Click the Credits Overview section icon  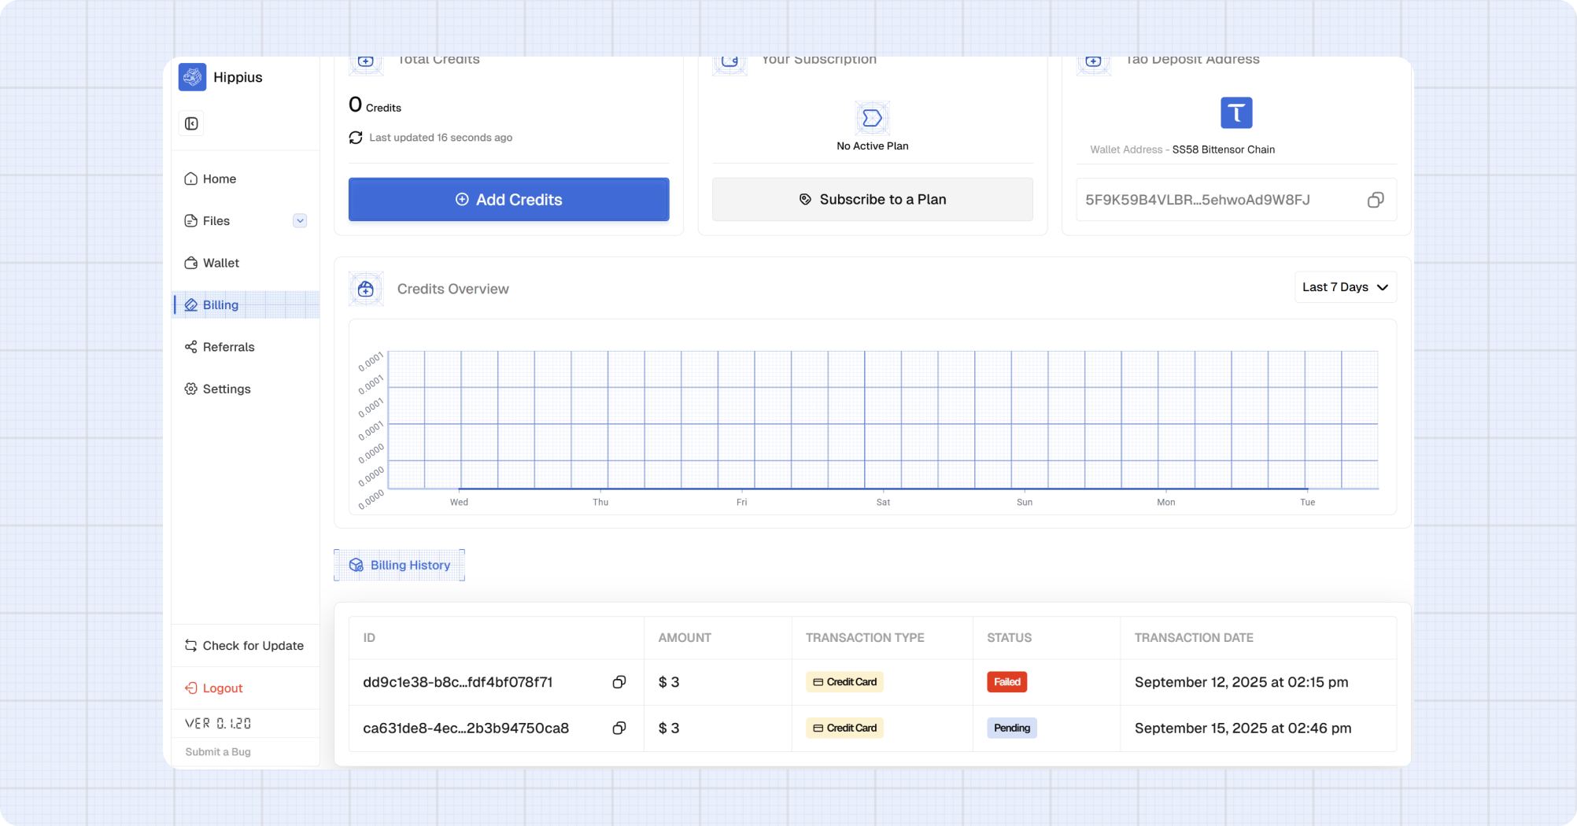pyautogui.click(x=366, y=289)
